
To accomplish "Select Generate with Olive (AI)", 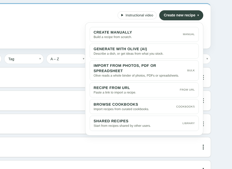I will [144, 51].
